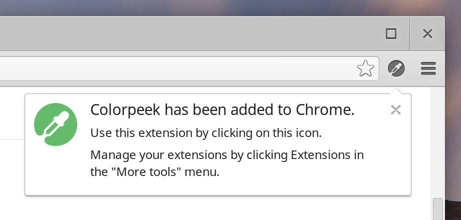Image resolution: width=461 pixels, height=220 pixels.
Task: Bookmark this page with the star icon
Action: (365, 68)
